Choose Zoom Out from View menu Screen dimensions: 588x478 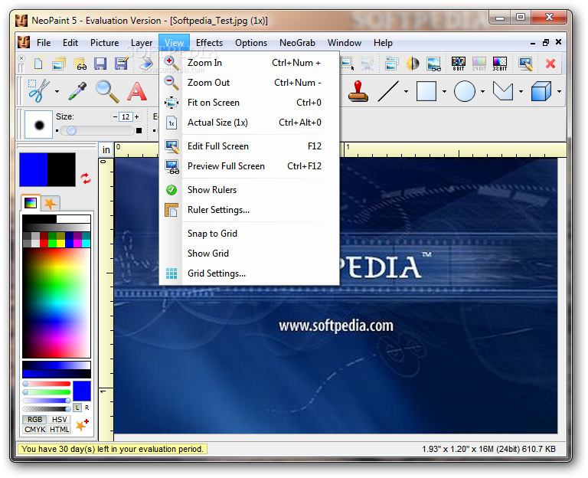249,83
